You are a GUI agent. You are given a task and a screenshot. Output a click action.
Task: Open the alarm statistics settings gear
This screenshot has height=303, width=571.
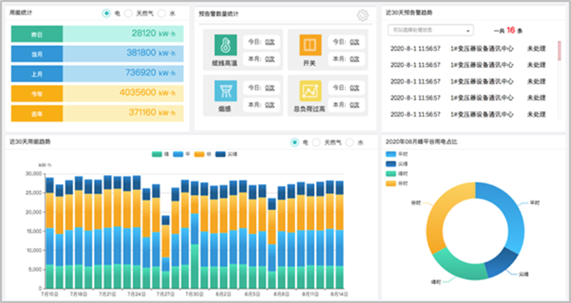(x=363, y=15)
